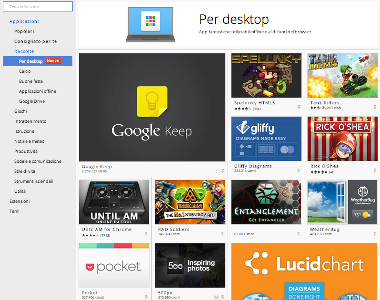Image resolution: width=380 pixels, height=300 pixels.
Task: Open the Google Keep large thumbnail
Action: pyautogui.click(x=152, y=107)
